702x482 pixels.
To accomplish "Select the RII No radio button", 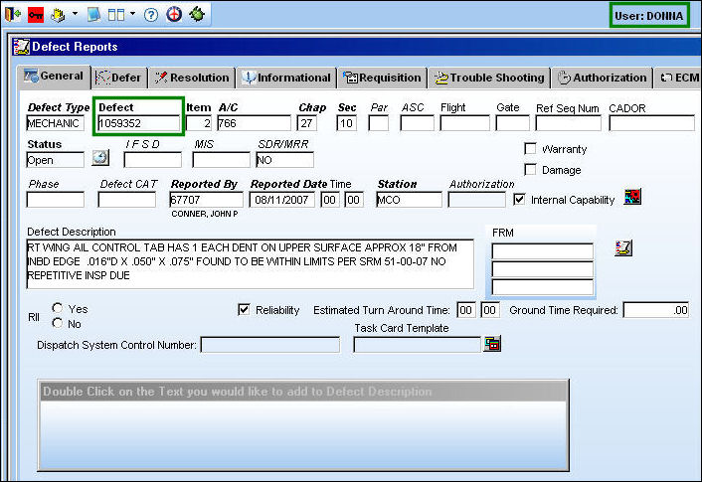I will pos(58,323).
